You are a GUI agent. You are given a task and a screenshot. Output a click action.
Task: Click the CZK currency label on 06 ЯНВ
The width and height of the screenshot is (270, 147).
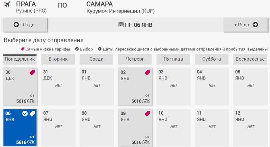31,142
